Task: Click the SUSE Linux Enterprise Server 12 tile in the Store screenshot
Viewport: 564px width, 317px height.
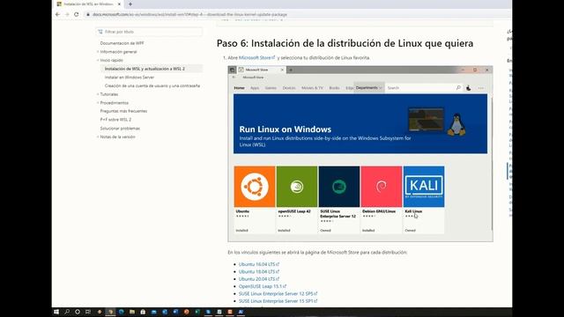Action: click(x=339, y=200)
